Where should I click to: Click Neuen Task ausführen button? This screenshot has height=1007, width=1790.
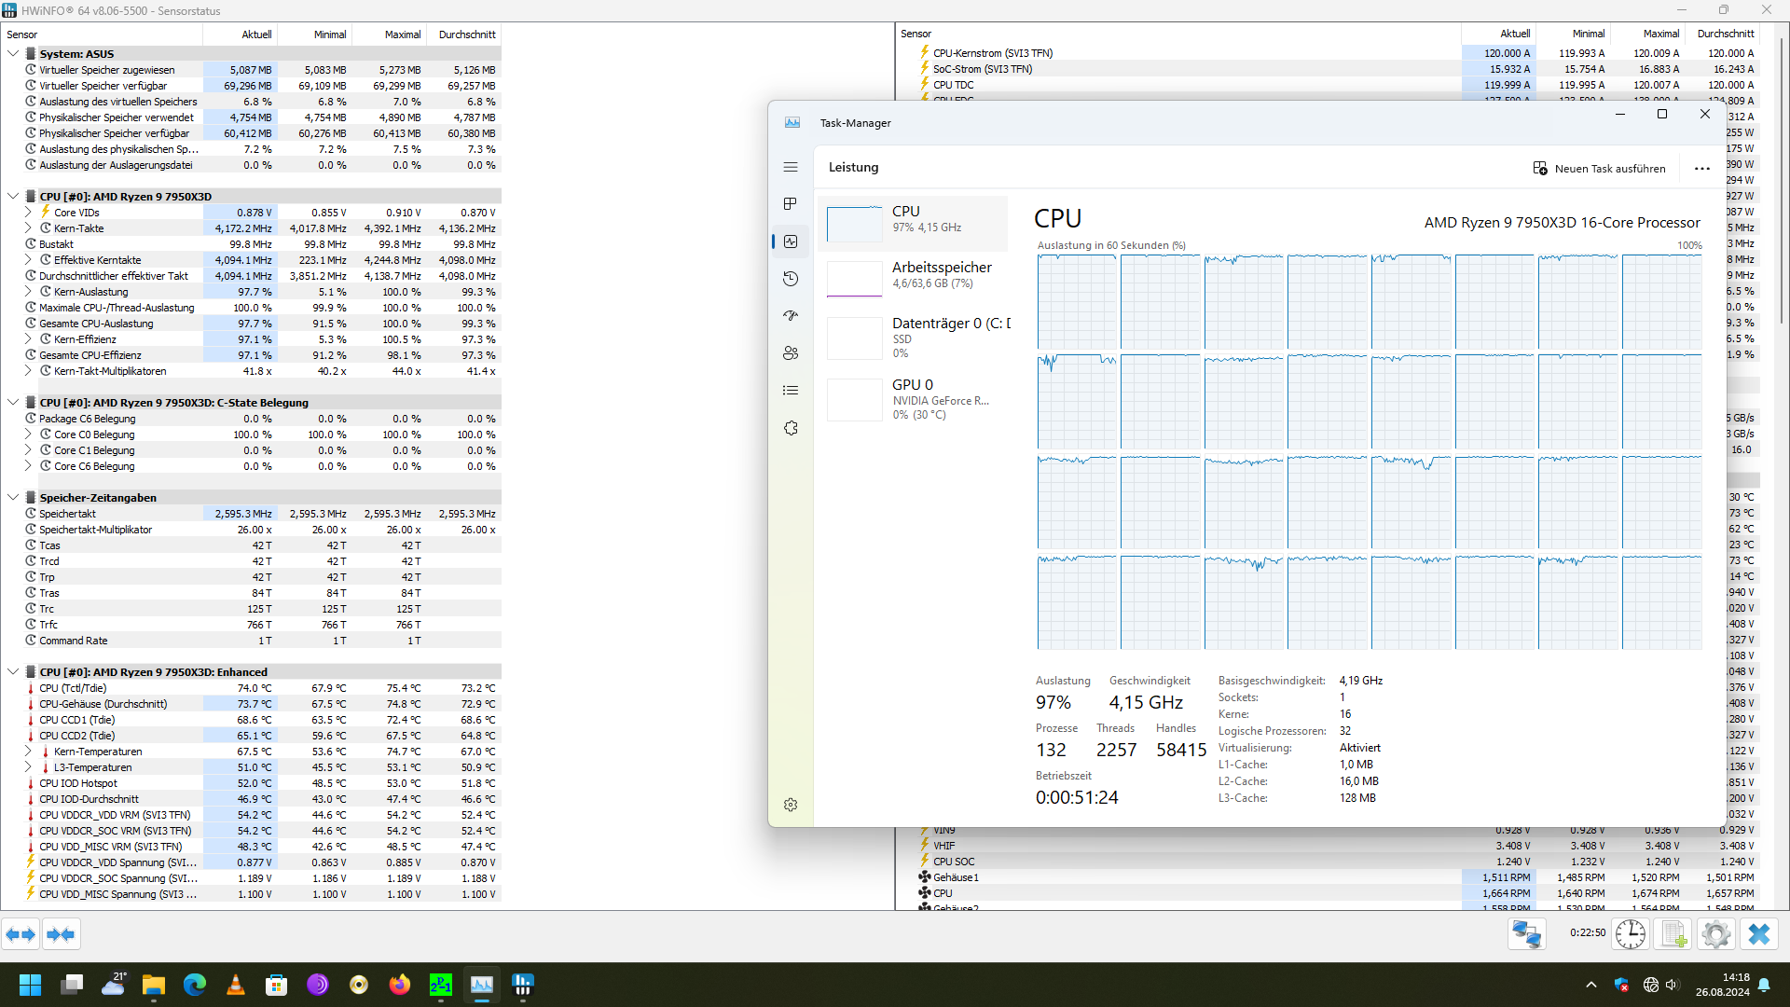(x=1599, y=169)
